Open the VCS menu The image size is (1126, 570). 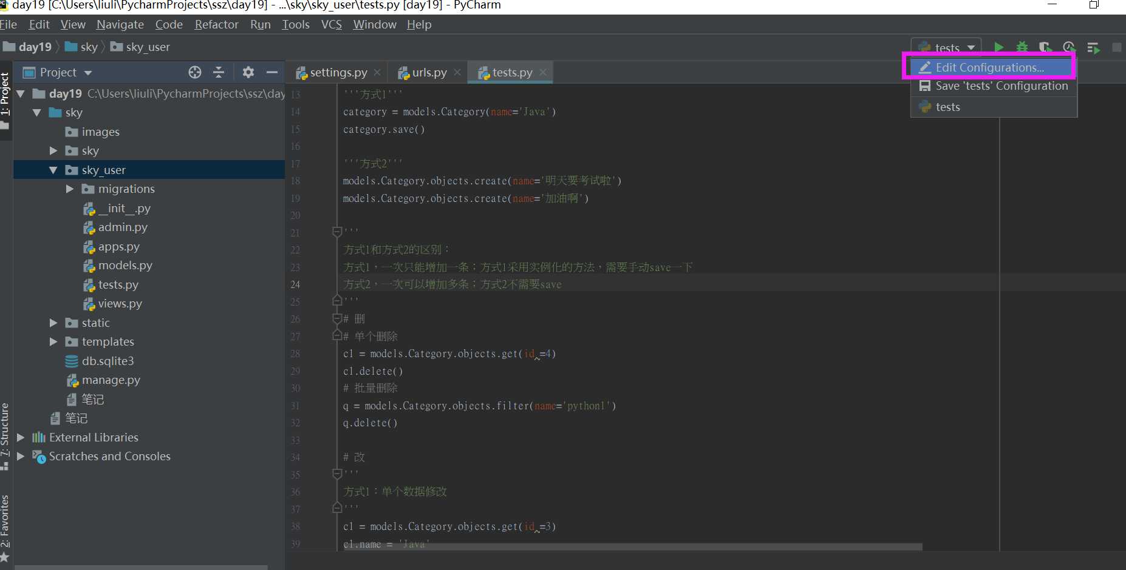332,24
